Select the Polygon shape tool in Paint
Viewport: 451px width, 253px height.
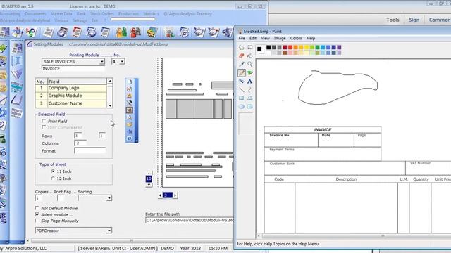pyautogui.click(x=250, y=98)
